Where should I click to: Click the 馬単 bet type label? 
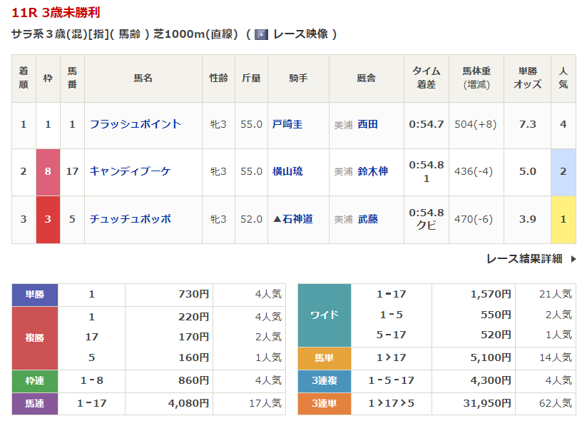tap(325, 358)
